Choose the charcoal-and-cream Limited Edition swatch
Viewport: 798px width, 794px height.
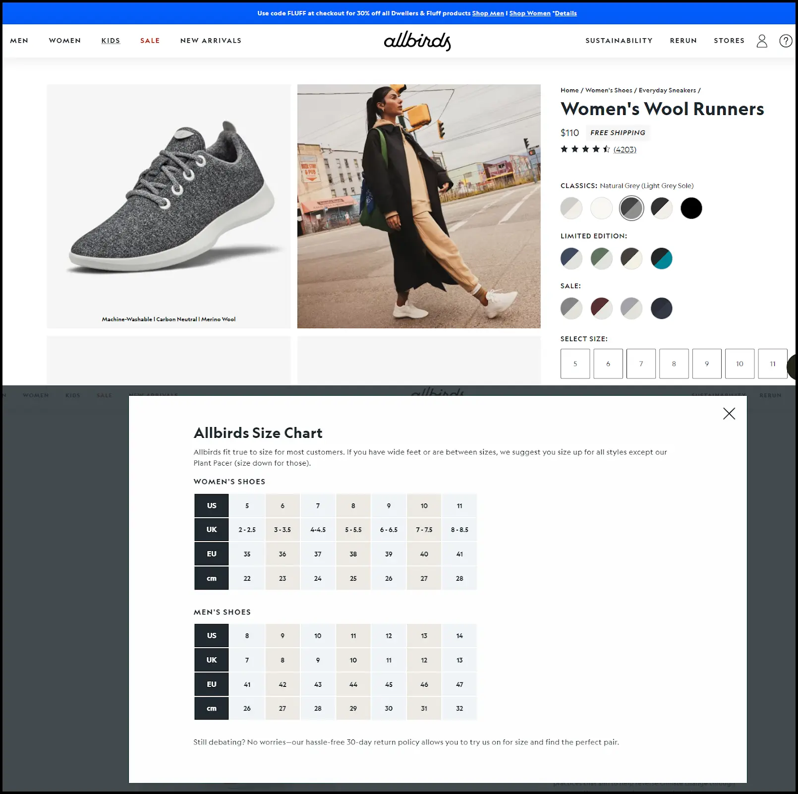coord(631,258)
